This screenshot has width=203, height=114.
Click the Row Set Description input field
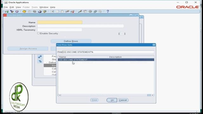[81, 26]
